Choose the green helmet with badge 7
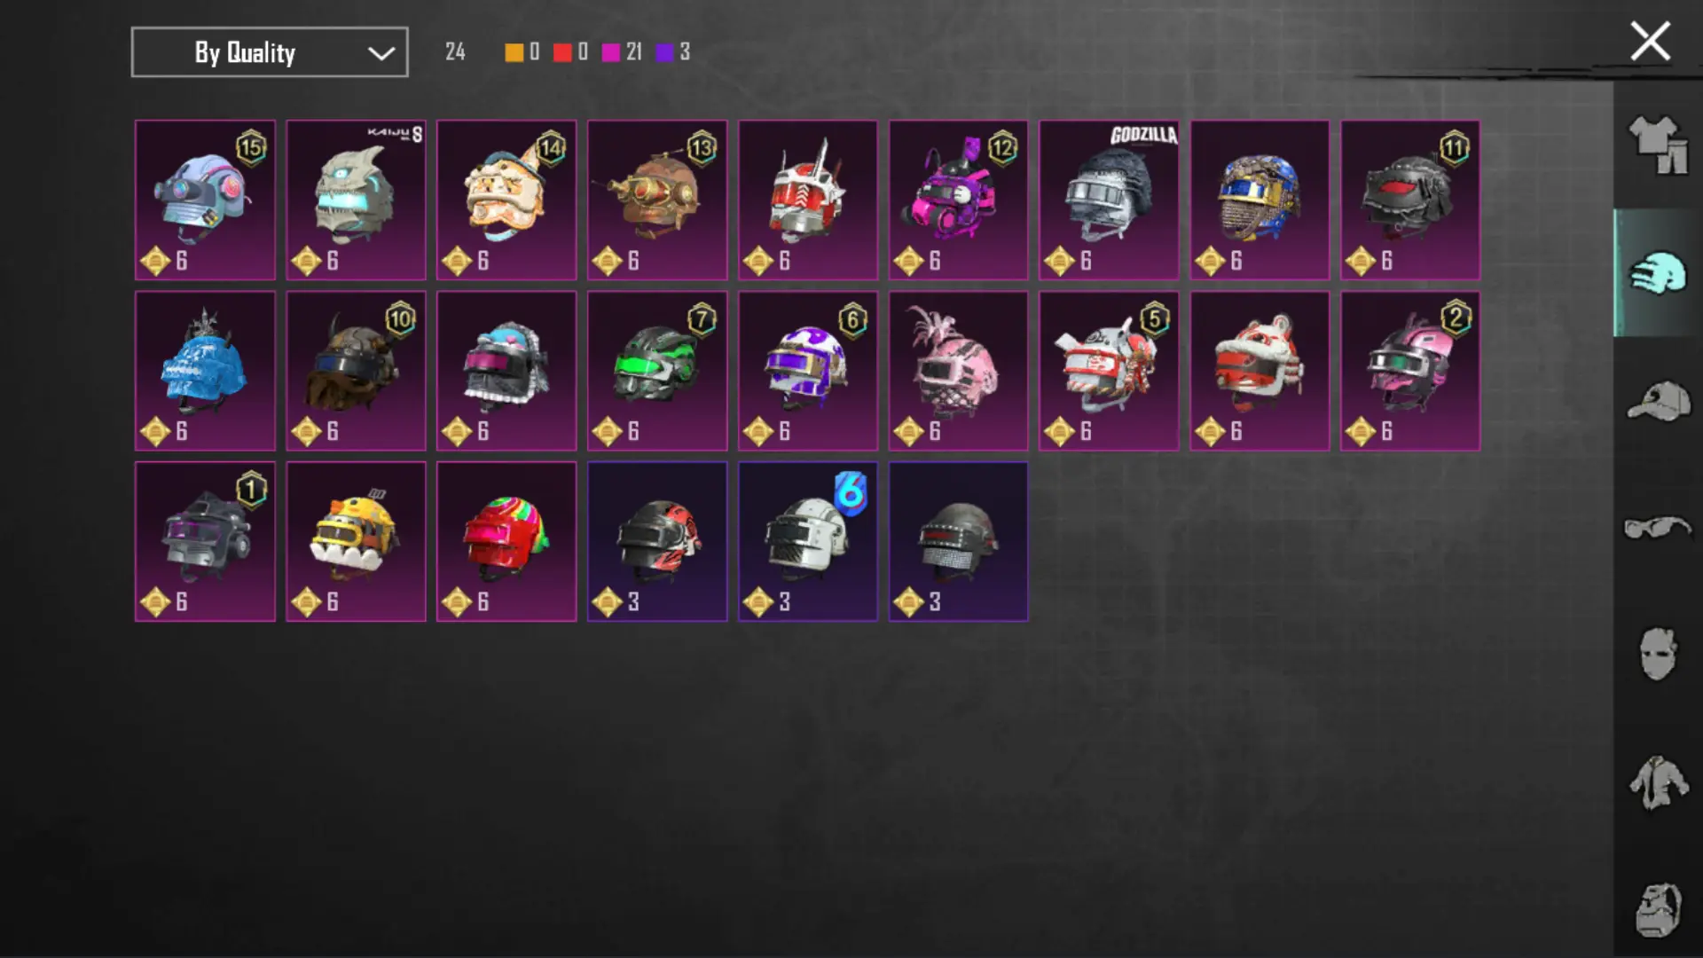1703x958 pixels. 657,371
